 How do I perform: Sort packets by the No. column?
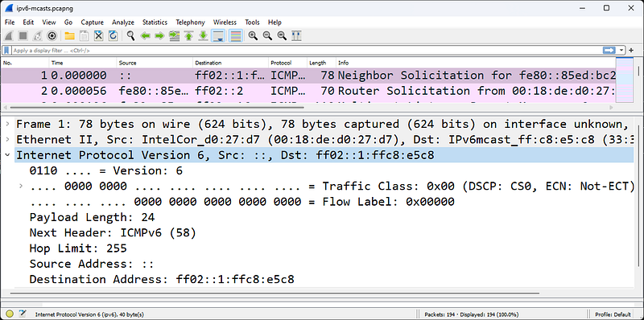pyautogui.click(x=26, y=63)
